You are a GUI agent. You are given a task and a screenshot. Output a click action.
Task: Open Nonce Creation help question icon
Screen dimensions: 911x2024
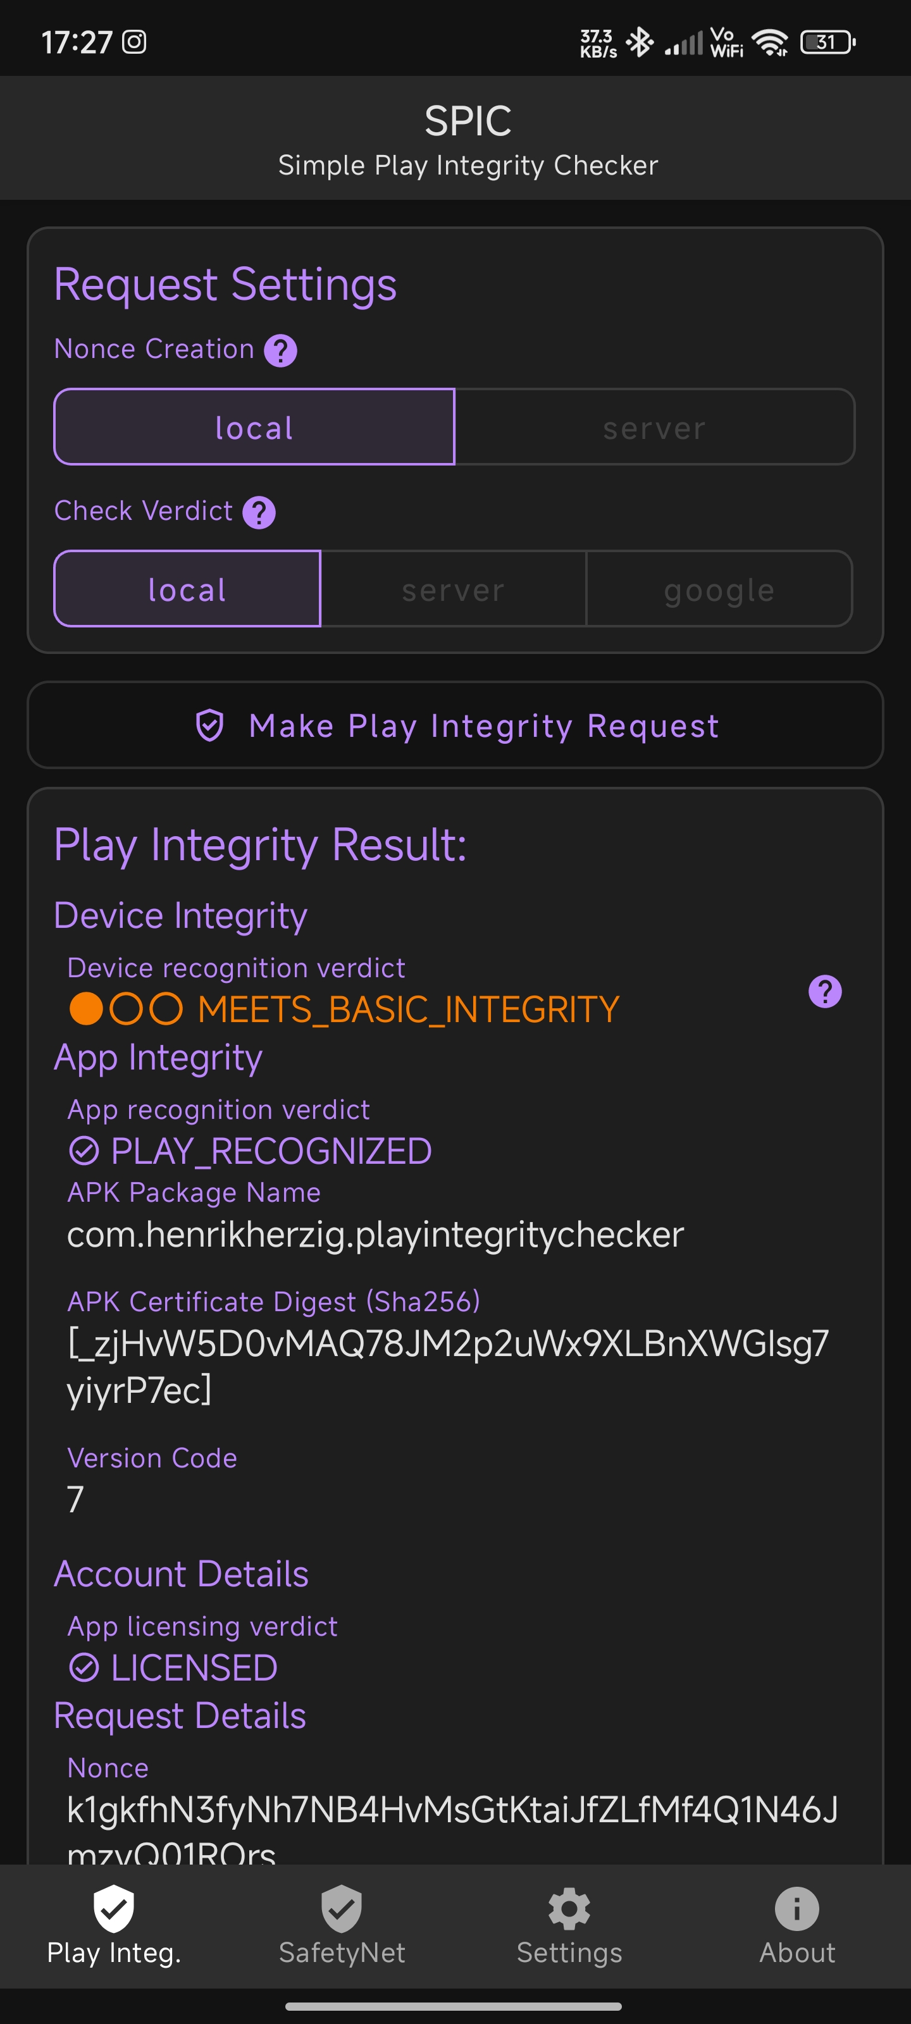(x=280, y=350)
